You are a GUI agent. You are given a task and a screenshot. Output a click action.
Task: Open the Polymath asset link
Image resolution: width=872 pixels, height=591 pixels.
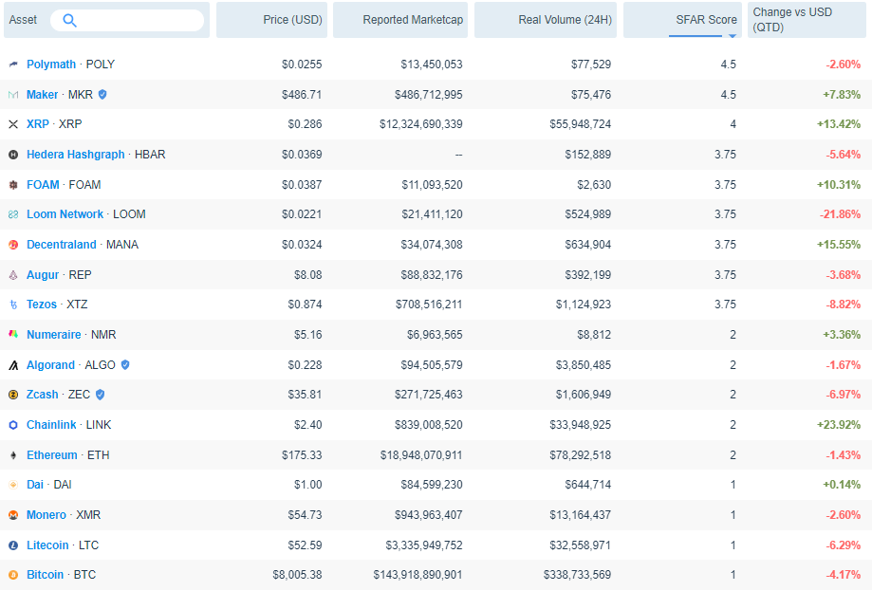click(51, 65)
